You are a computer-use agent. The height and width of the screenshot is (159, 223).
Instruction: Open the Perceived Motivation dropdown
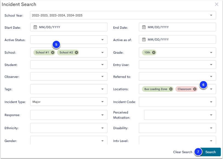pyautogui.click(x=180, y=115)
